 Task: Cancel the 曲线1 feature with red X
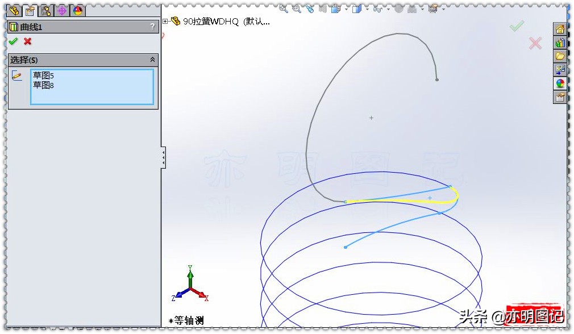27,41
